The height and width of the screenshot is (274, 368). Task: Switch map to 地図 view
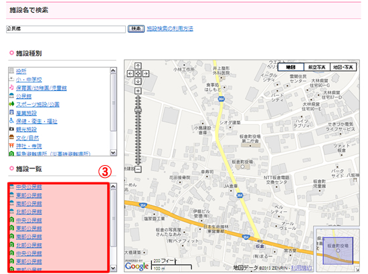point(291,67)
